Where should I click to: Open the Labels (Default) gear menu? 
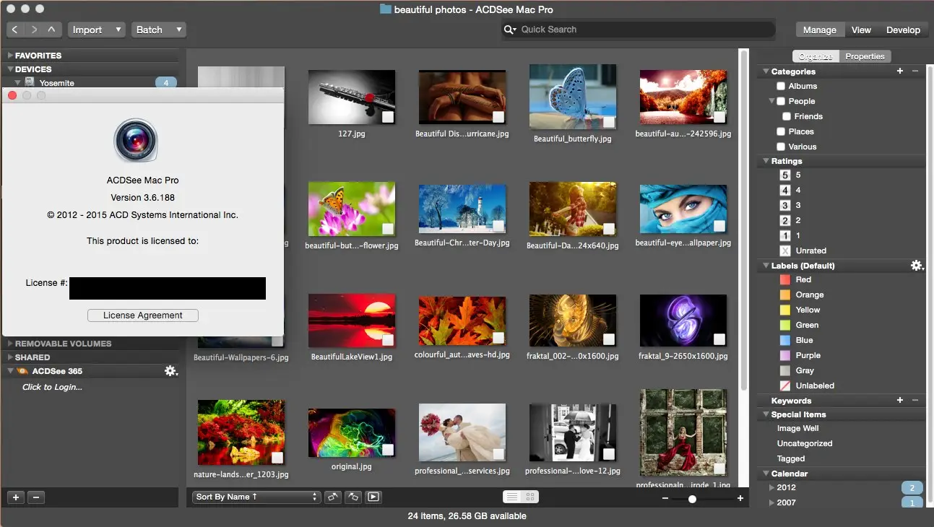pos(917,266)
